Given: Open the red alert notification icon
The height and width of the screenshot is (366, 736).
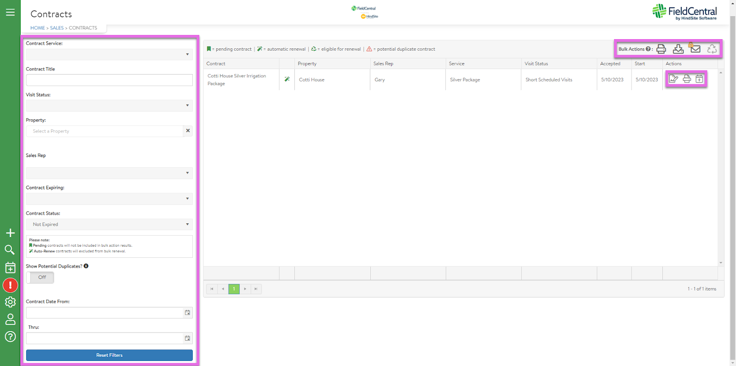Looking at the screenshot, I should coord(10,285).
